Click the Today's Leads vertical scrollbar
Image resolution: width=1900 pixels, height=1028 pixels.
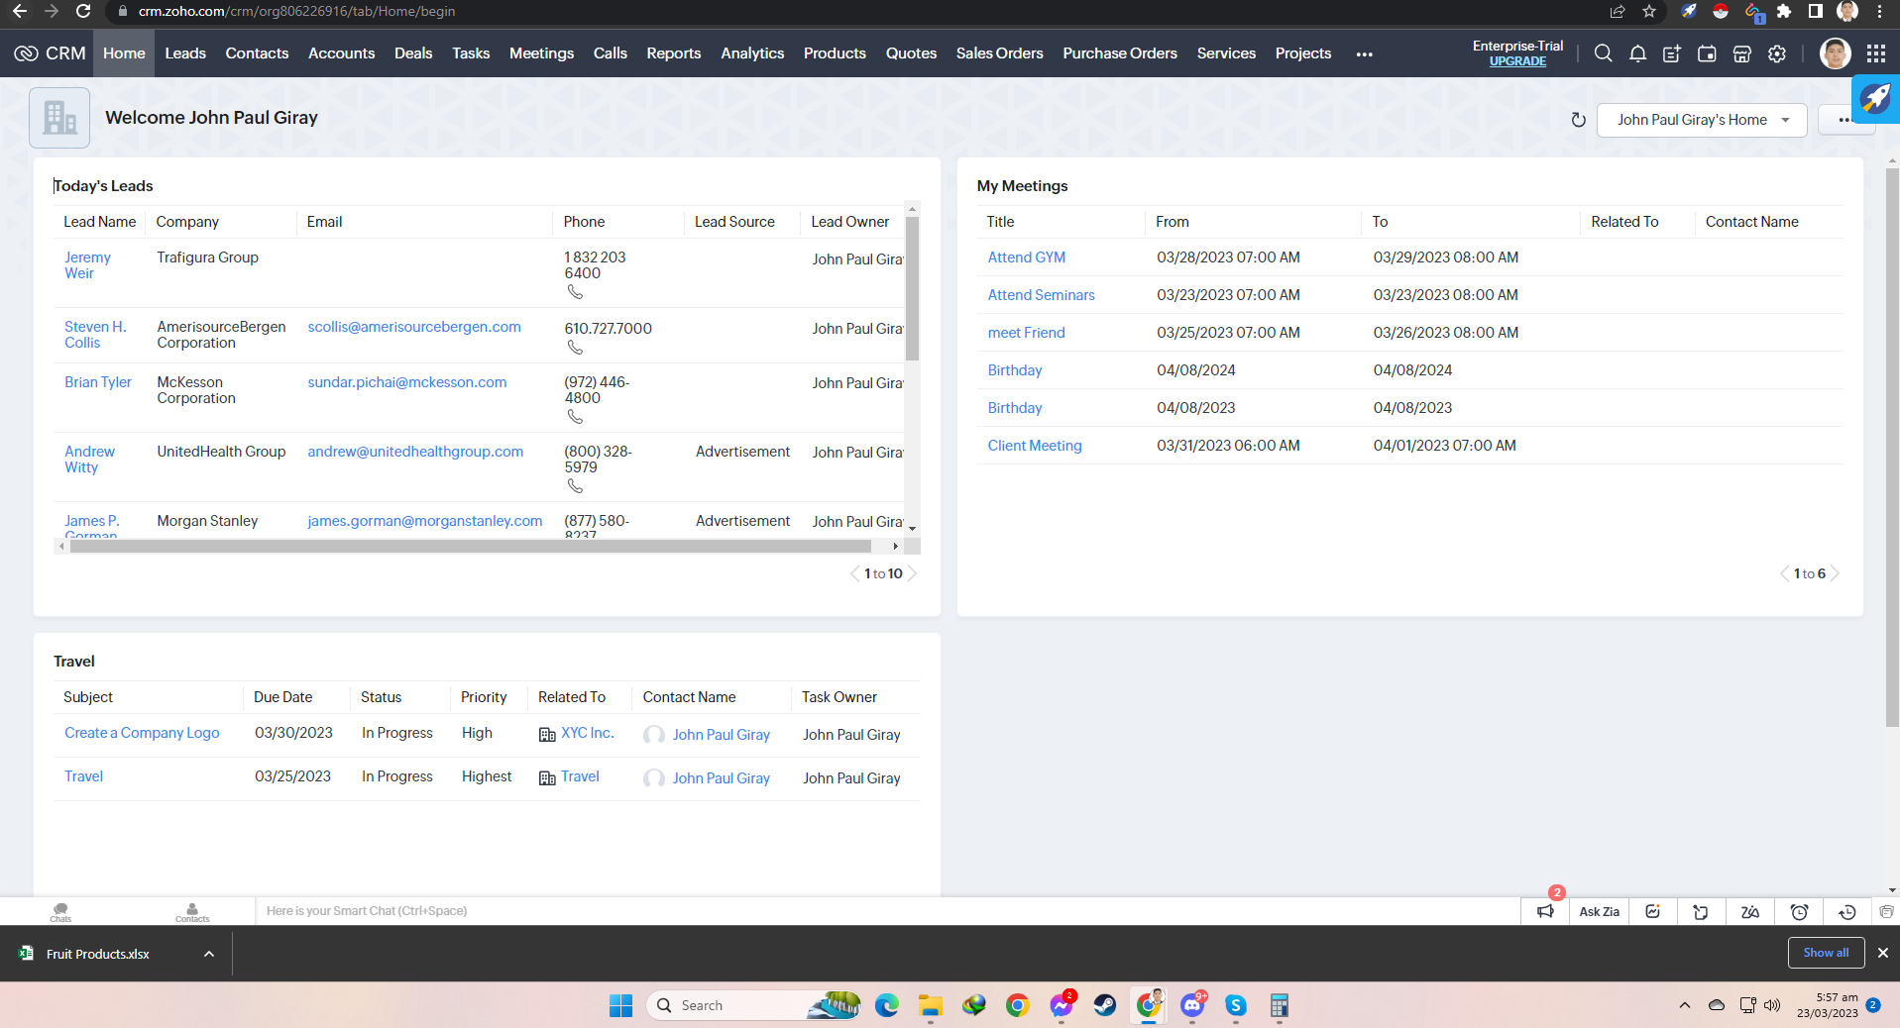tap(912, 288)
